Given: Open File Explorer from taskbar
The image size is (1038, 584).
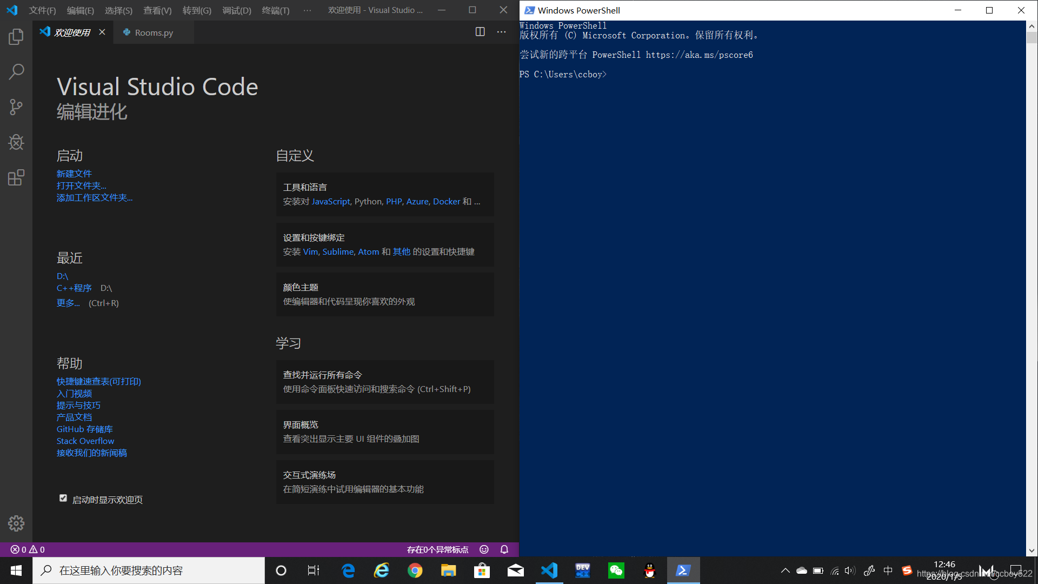Looking at the screenshot, I should (449, 570).
